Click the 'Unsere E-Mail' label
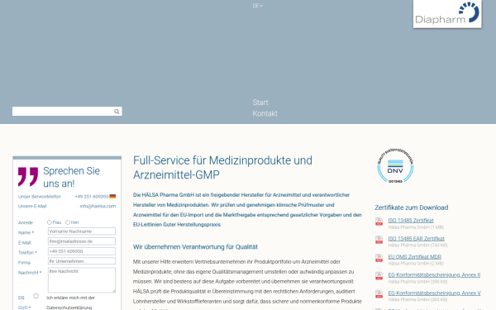This screenshot has height=310, width=496. tap(32, 206)
